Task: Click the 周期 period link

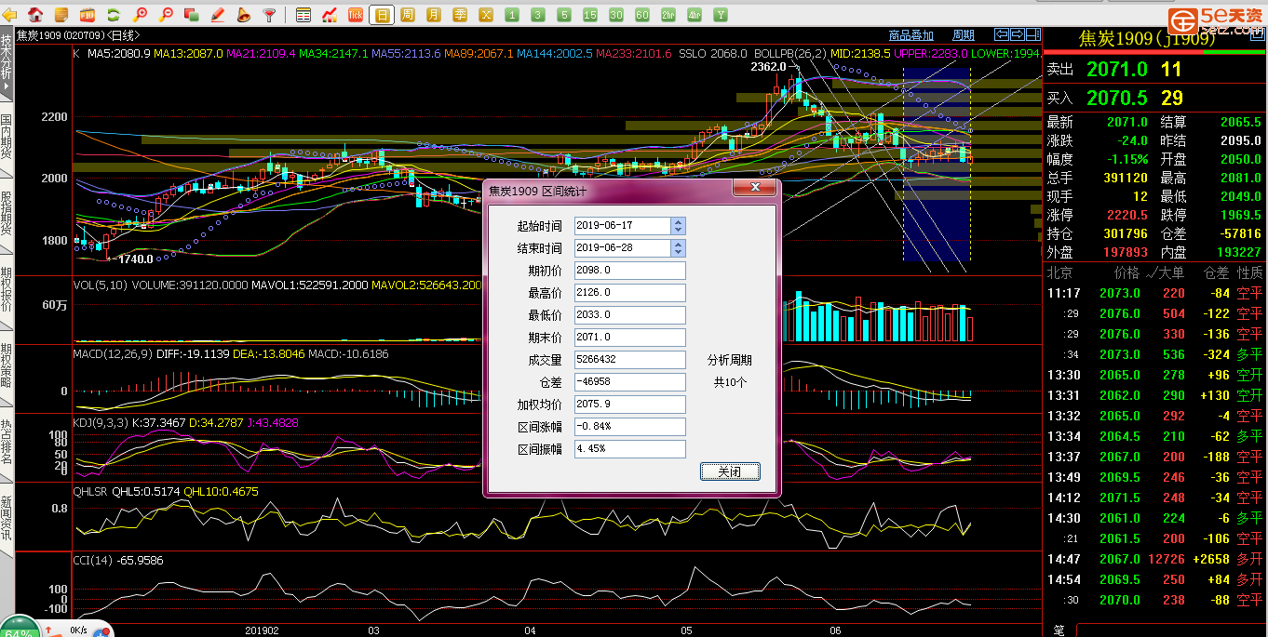Action: 964,35
